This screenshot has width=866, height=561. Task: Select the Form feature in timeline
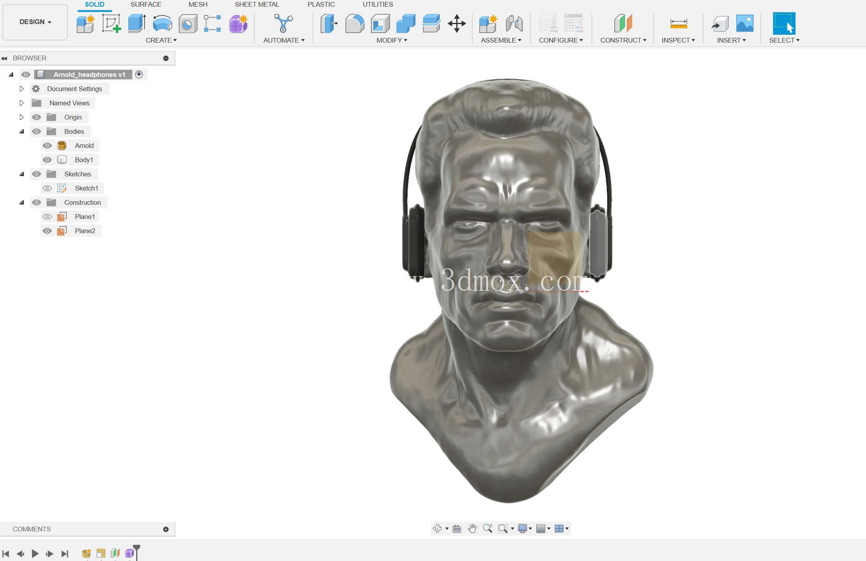pyautogui.click(x=130, y=554)
